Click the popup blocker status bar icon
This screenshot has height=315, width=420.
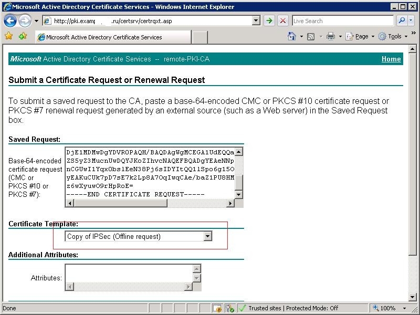point(217,308)
